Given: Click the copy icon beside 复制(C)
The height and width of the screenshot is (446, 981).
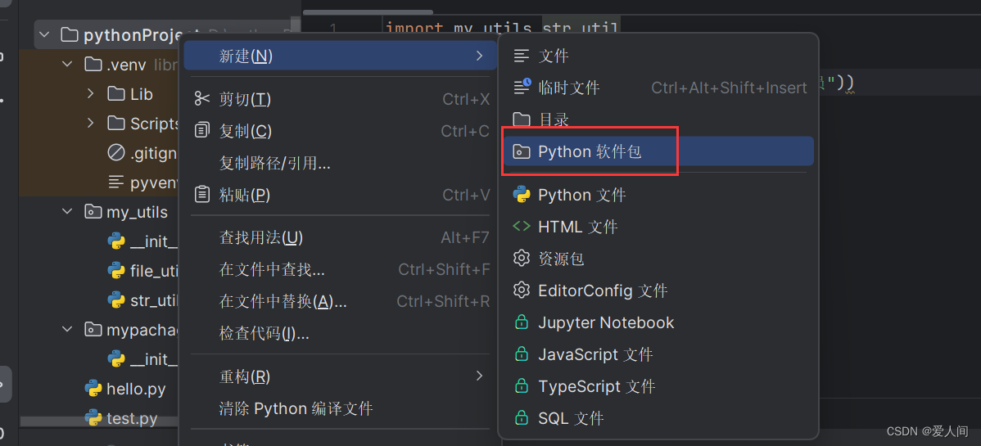Looking at the screenshot, I should click(202, 131).
